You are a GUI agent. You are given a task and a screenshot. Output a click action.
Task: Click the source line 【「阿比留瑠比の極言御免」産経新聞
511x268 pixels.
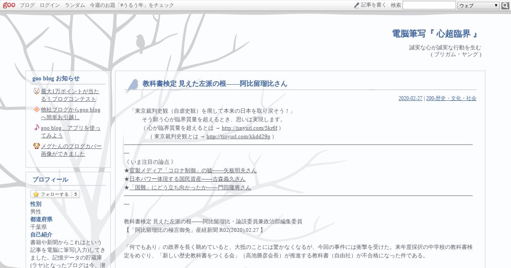pyautogui.click(x=194, y=230)
